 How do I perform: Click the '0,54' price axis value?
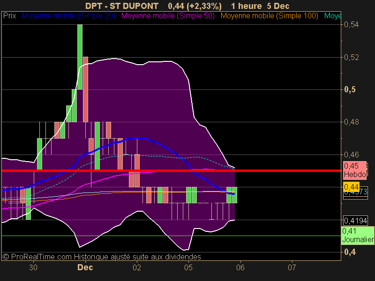click(351, 24)
